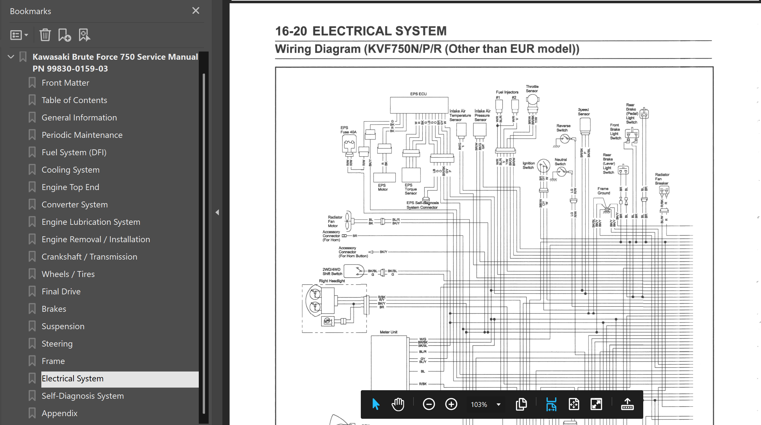761x425 pixels.
Task: Go to the Frame bookmark
Action: tap(53, 361)
